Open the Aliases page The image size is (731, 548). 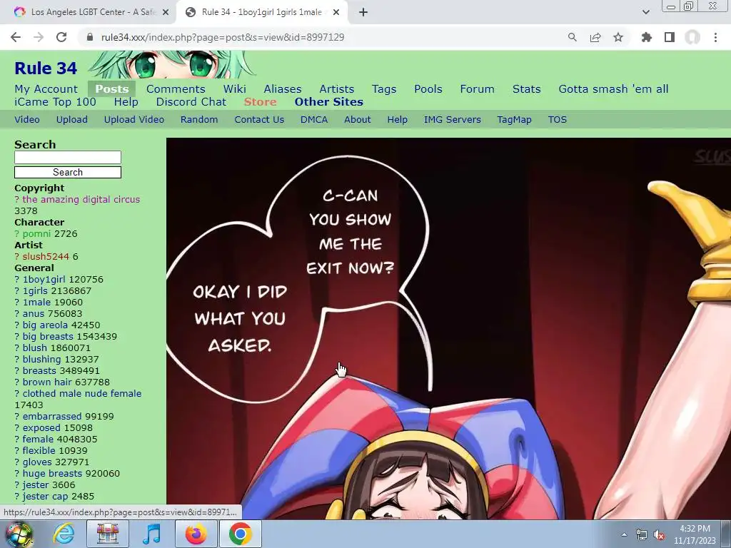(283, 89)
